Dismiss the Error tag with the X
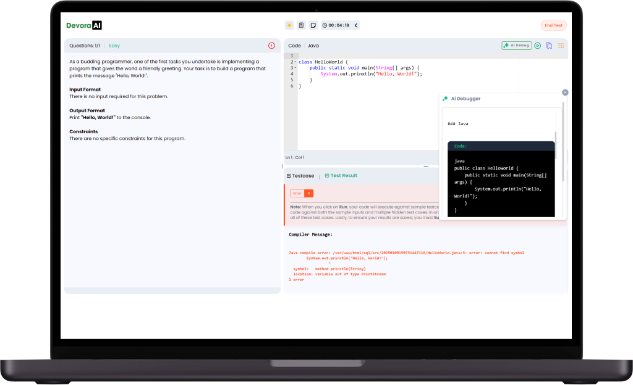Screen dimensions: 633x385 [309, 193]
